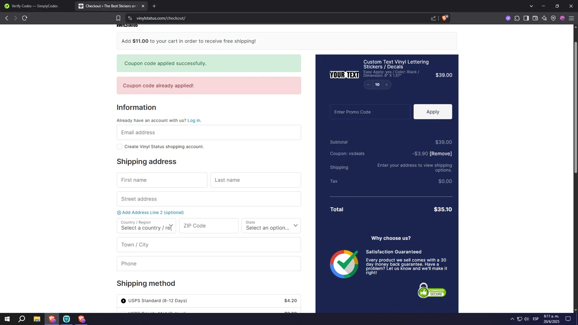Open site info icon in address bar
This screenshot has width=578, height=325.
(130, 18)
